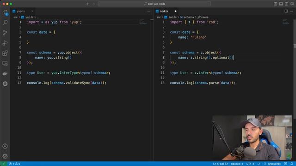Click the left editor minimap

pyautogui.click(x=143, y=22)
